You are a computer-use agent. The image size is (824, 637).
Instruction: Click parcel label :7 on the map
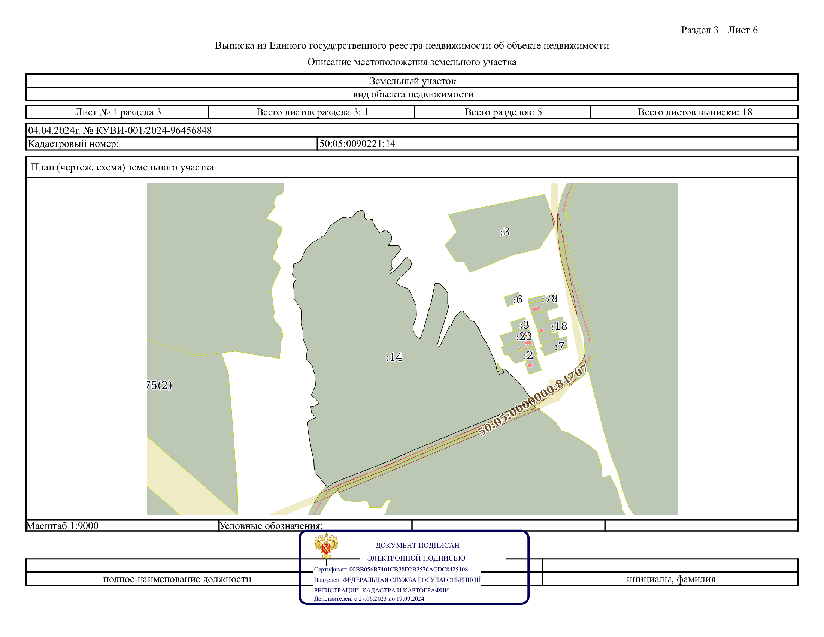[x=559, y=346]
